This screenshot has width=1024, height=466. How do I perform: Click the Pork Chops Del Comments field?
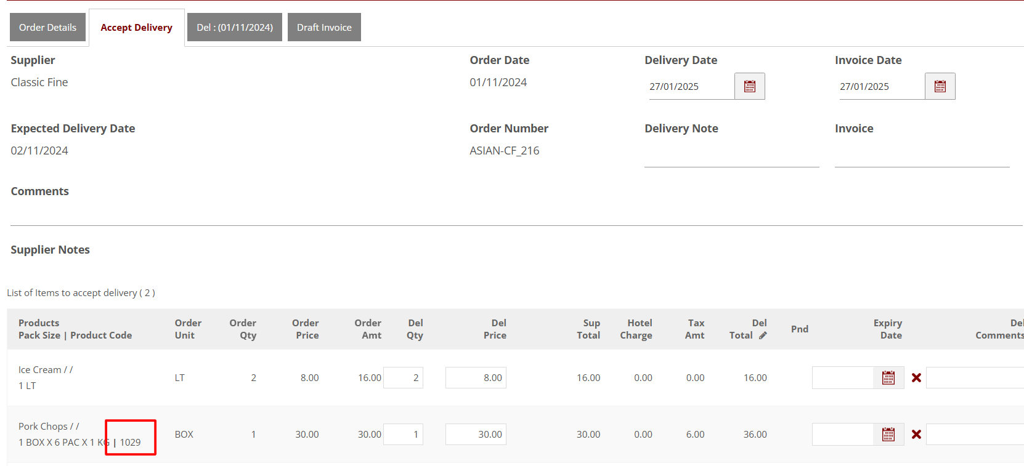pyautogui.click(x=975, y=435)
